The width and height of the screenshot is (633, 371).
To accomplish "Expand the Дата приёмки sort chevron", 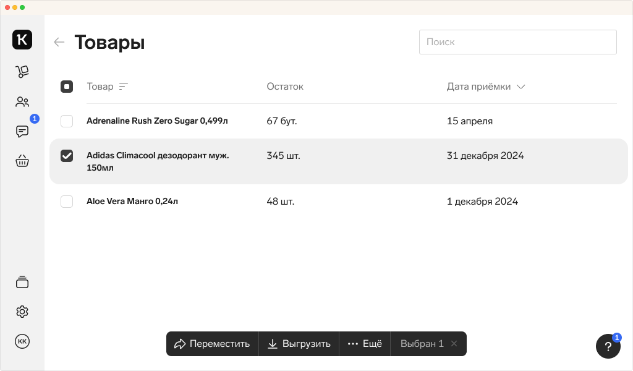I will [x=520, y=87].
